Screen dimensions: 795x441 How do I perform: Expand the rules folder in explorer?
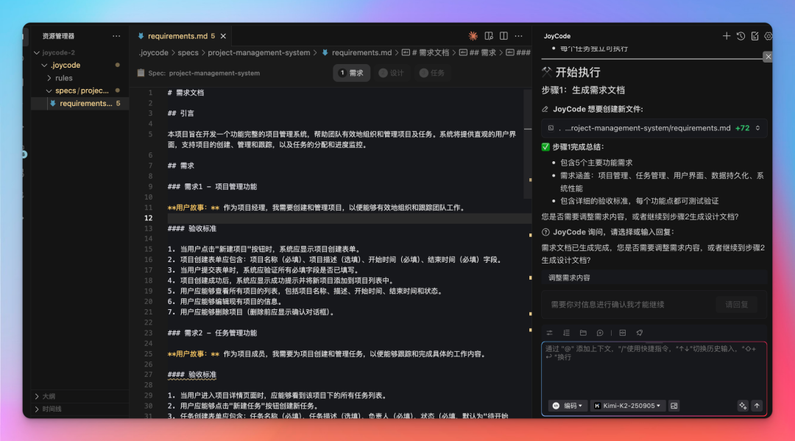(x=64, y=78)
